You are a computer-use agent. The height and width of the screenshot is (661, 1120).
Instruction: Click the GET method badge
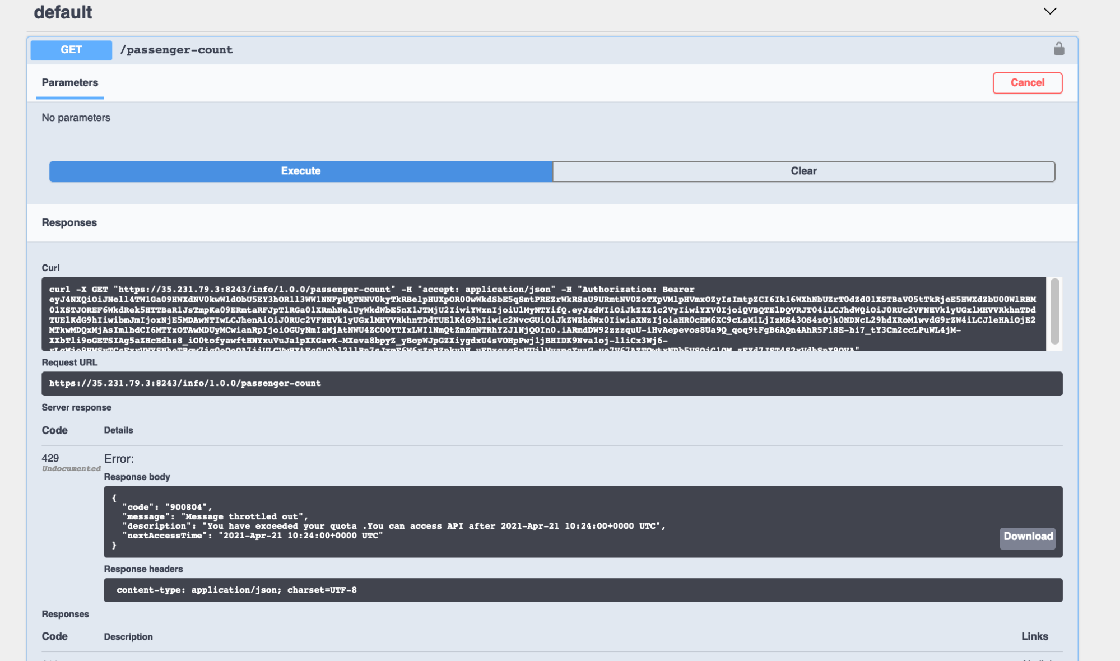point(71,50)
